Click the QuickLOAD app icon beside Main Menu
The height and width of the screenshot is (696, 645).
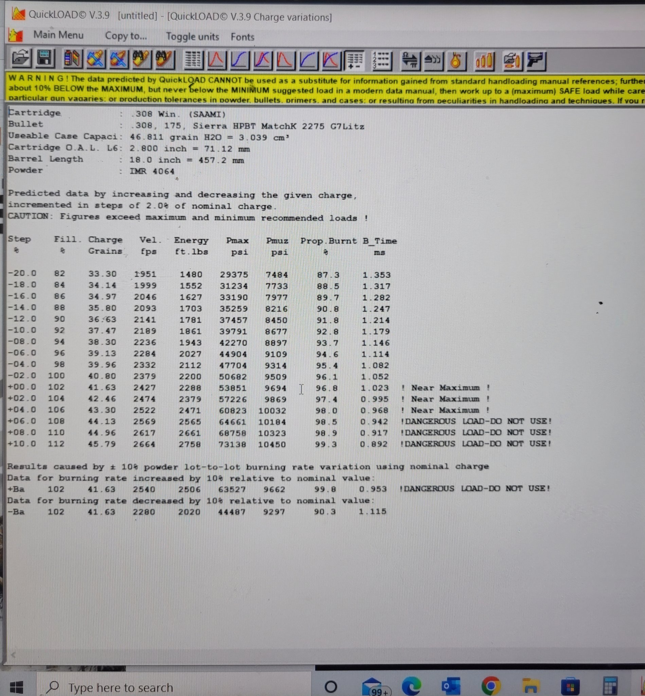(16, 35)
